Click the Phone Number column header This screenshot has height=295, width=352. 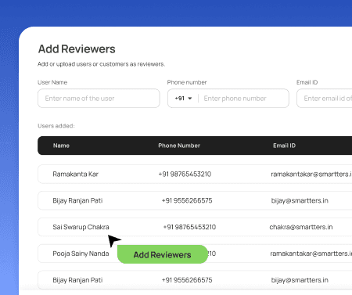pos(179,146)
